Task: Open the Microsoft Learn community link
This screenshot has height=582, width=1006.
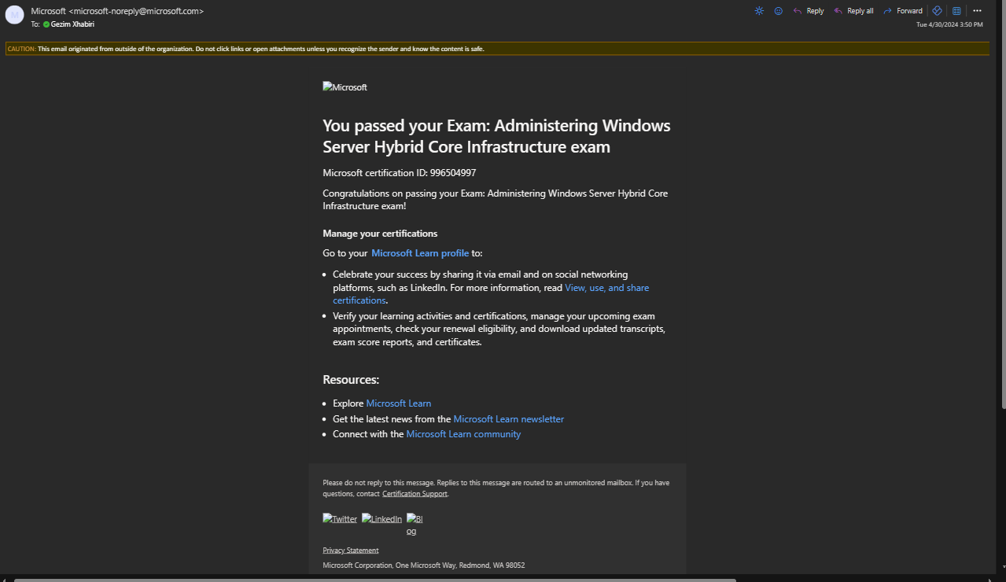Action: click(x=463, y=434)
